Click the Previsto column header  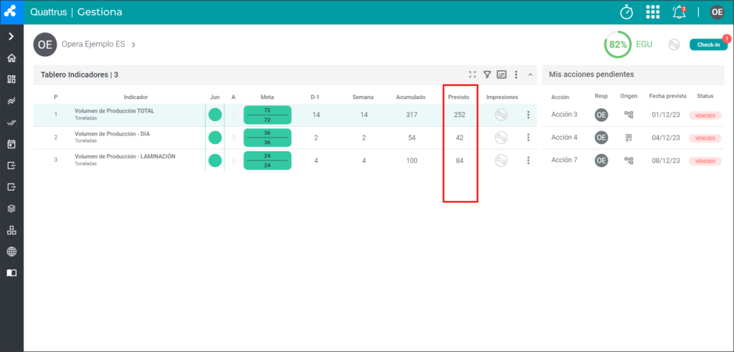point(458,97)
